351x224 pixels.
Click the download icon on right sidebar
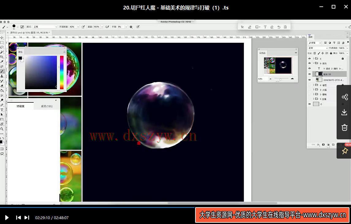[x=344, y=112]
